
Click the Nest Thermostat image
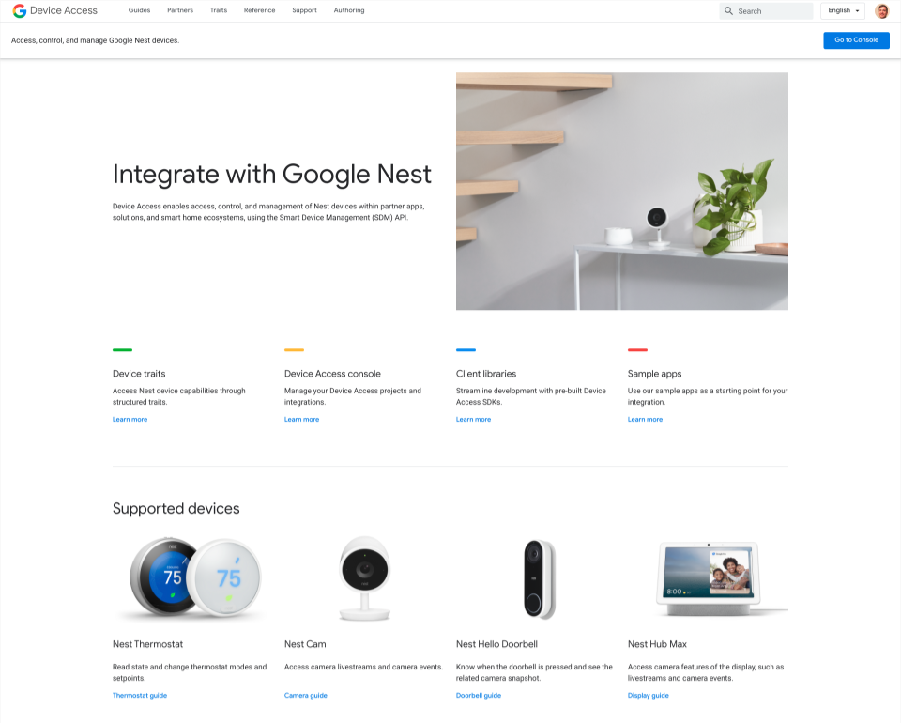[x=191, y=578]
